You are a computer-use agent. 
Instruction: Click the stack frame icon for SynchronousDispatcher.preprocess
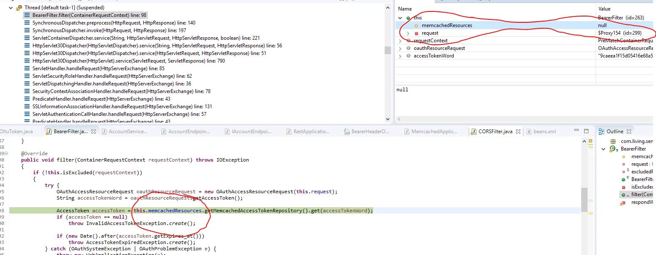[x=27, y=23]
